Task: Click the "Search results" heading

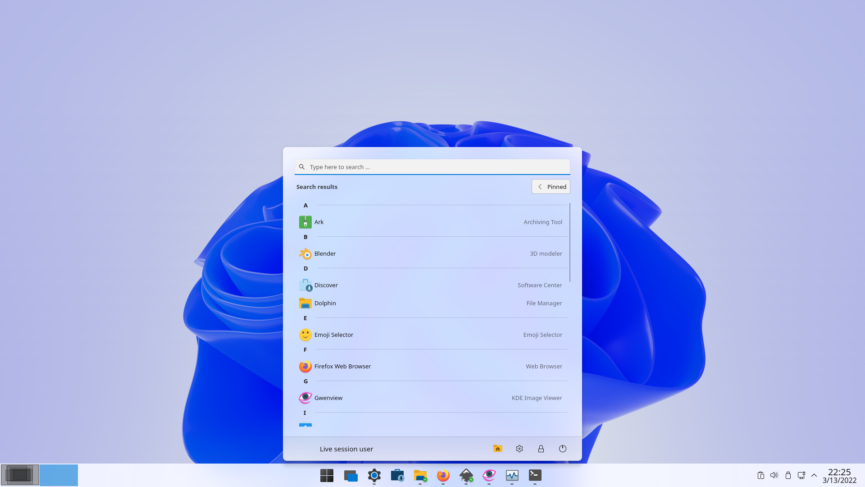Action: pos(317,187)
